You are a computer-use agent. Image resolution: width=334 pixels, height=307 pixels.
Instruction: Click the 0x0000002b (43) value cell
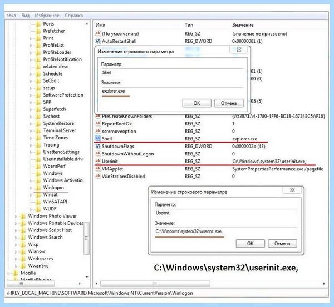249,147
